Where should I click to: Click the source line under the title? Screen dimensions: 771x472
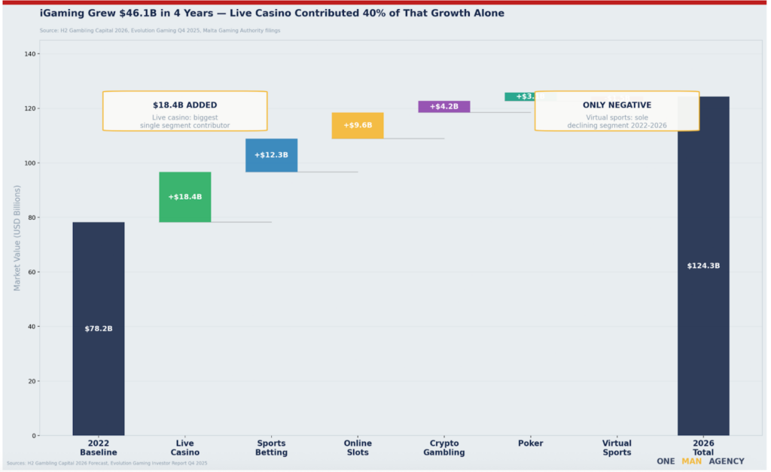(160, 30)
